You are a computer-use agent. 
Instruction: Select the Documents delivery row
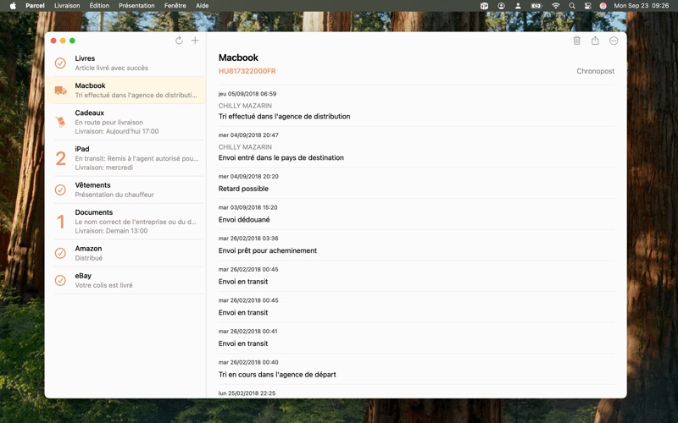click(125, 222)
